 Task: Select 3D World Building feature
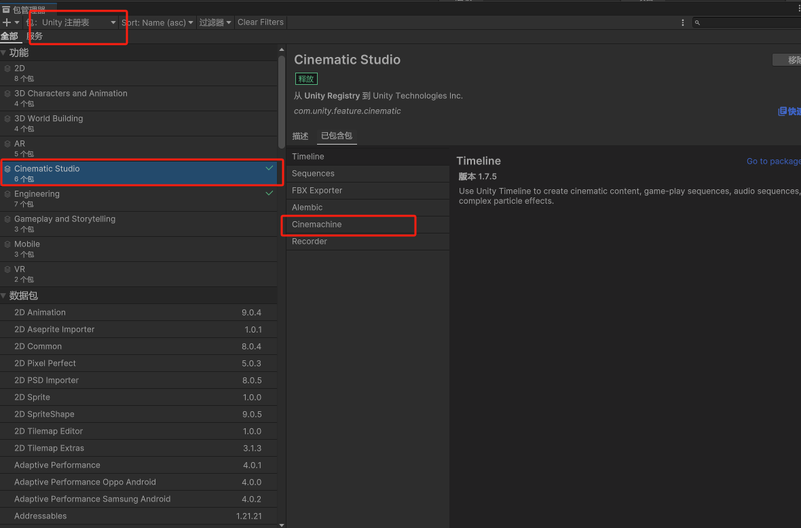139,123
